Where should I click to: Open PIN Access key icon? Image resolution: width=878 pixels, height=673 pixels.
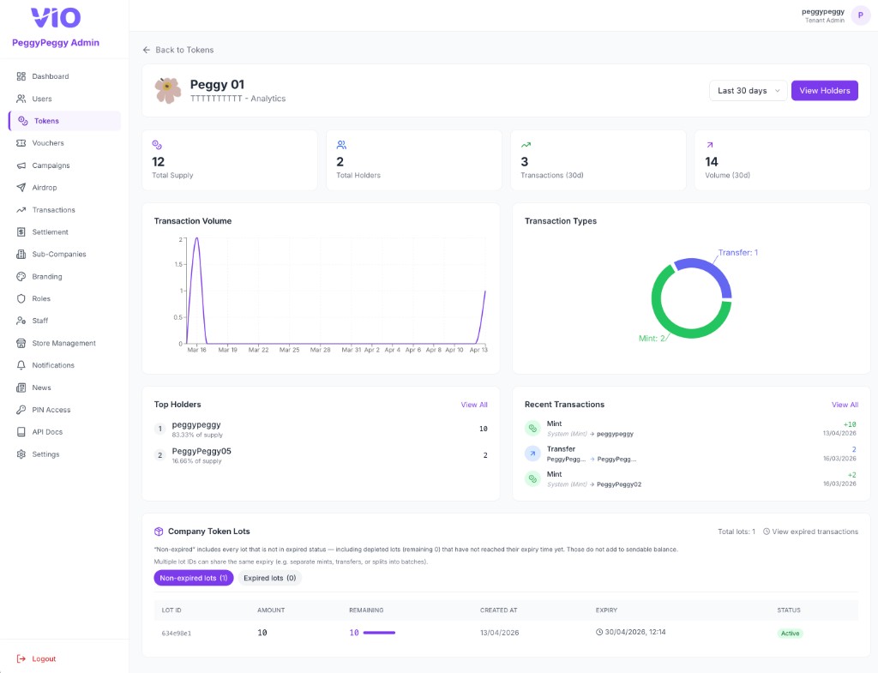21,410
